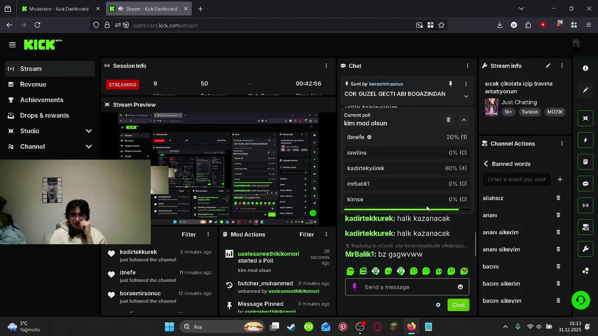598x336 pixels.
Task: Switch to Stream - Kick Dashboard tab
Action: coord(148,9)
